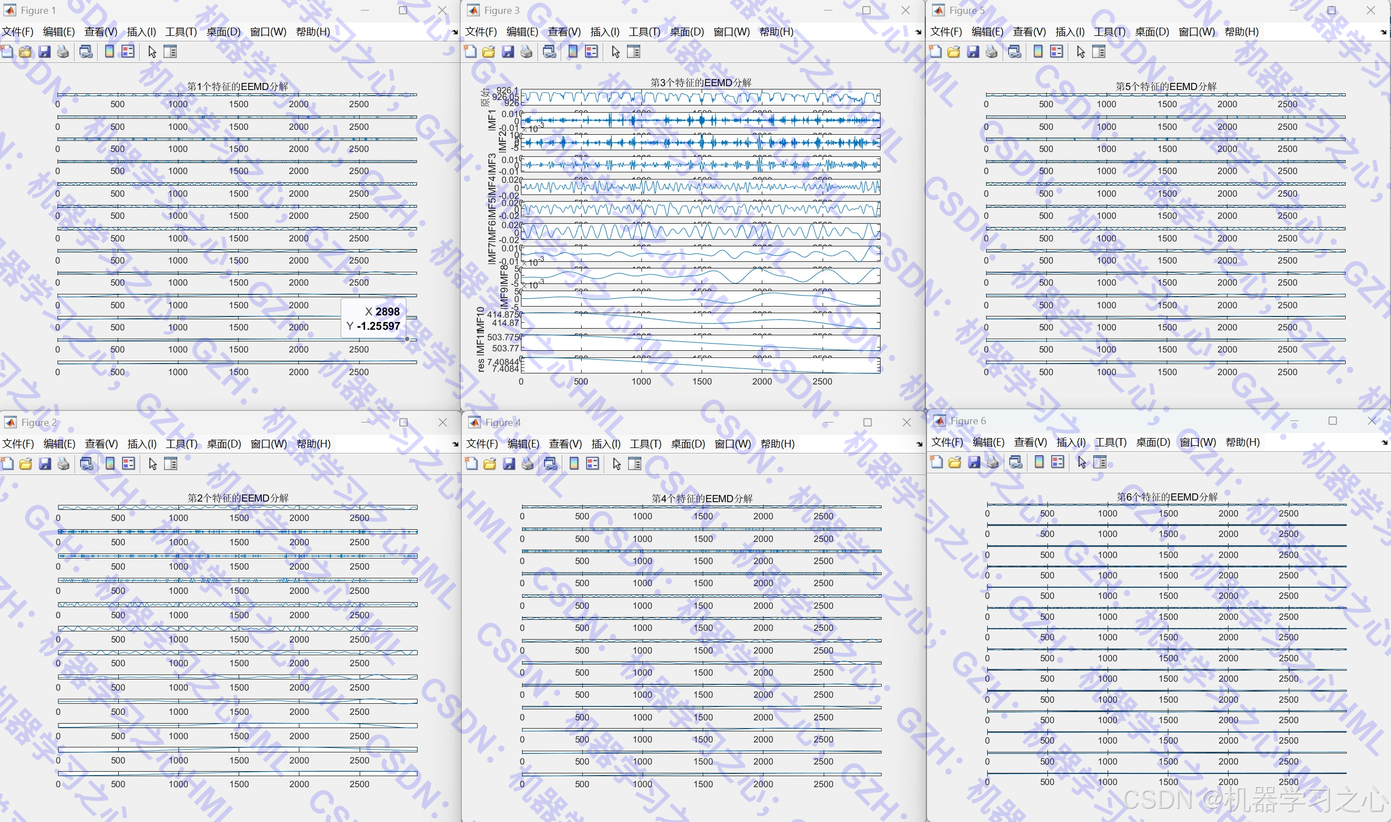The height and width of the screenshot is (822, 1391).
Task: Expand the 工具(T) menu in Figure 2
Action: click(x=182, y=444)
